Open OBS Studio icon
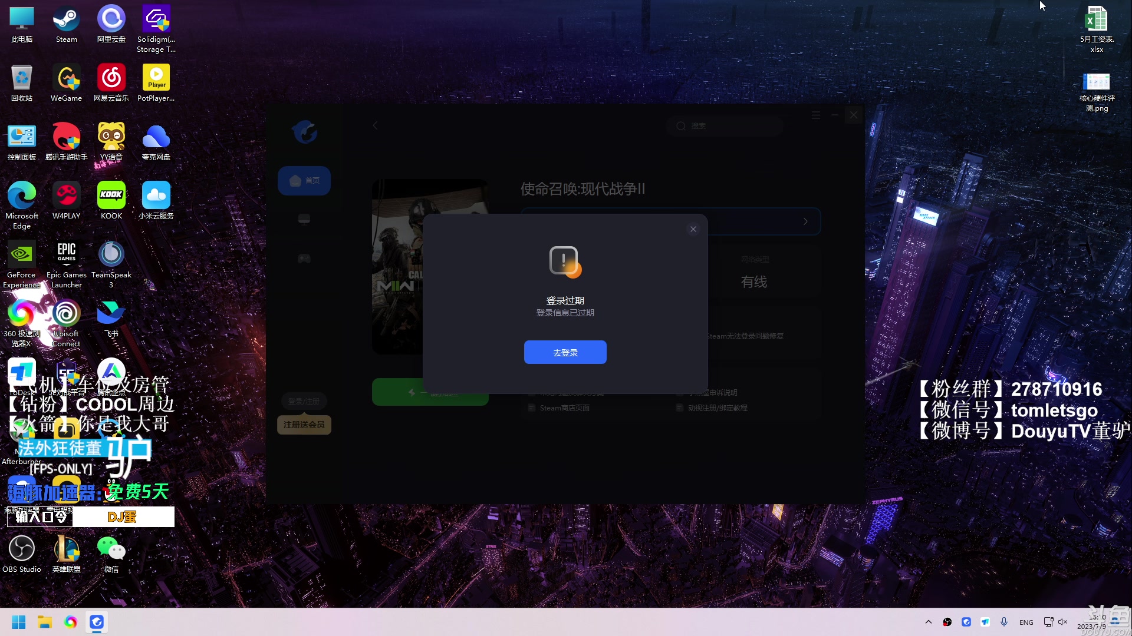The height and width of the screenshot is (636, 1132). coord(21,549)
